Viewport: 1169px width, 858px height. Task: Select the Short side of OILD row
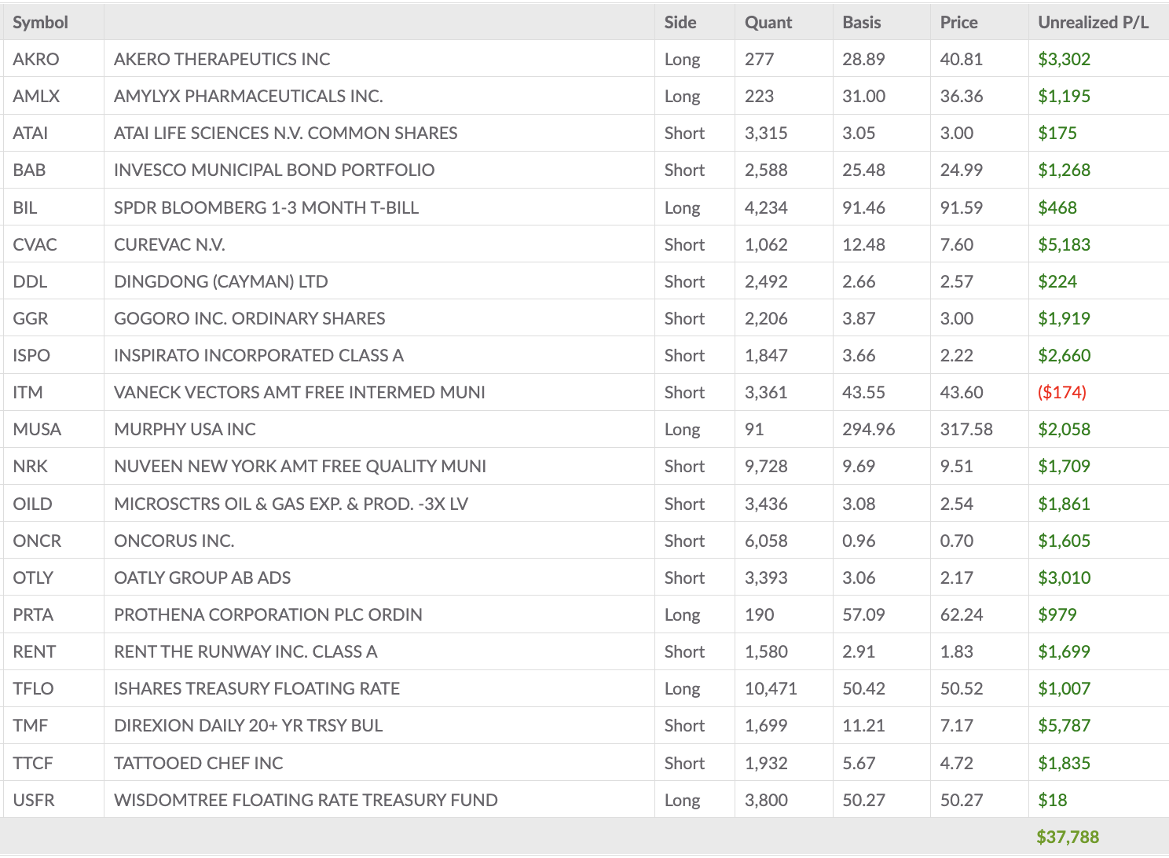coord(684,504)
